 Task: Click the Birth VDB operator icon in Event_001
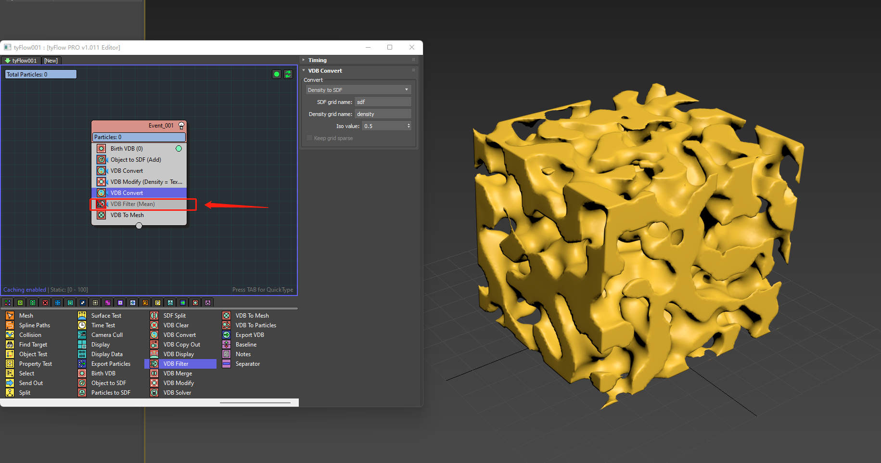click(101, 149)
